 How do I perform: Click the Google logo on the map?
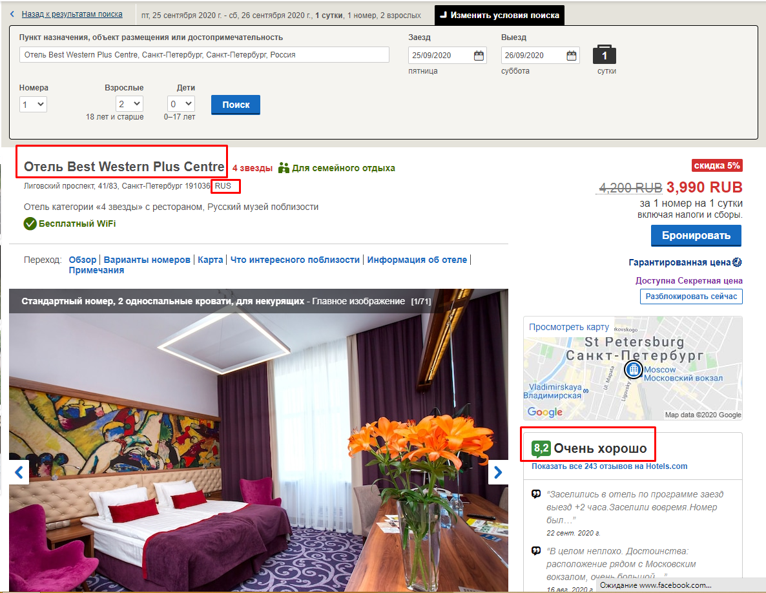coord(544,412)
